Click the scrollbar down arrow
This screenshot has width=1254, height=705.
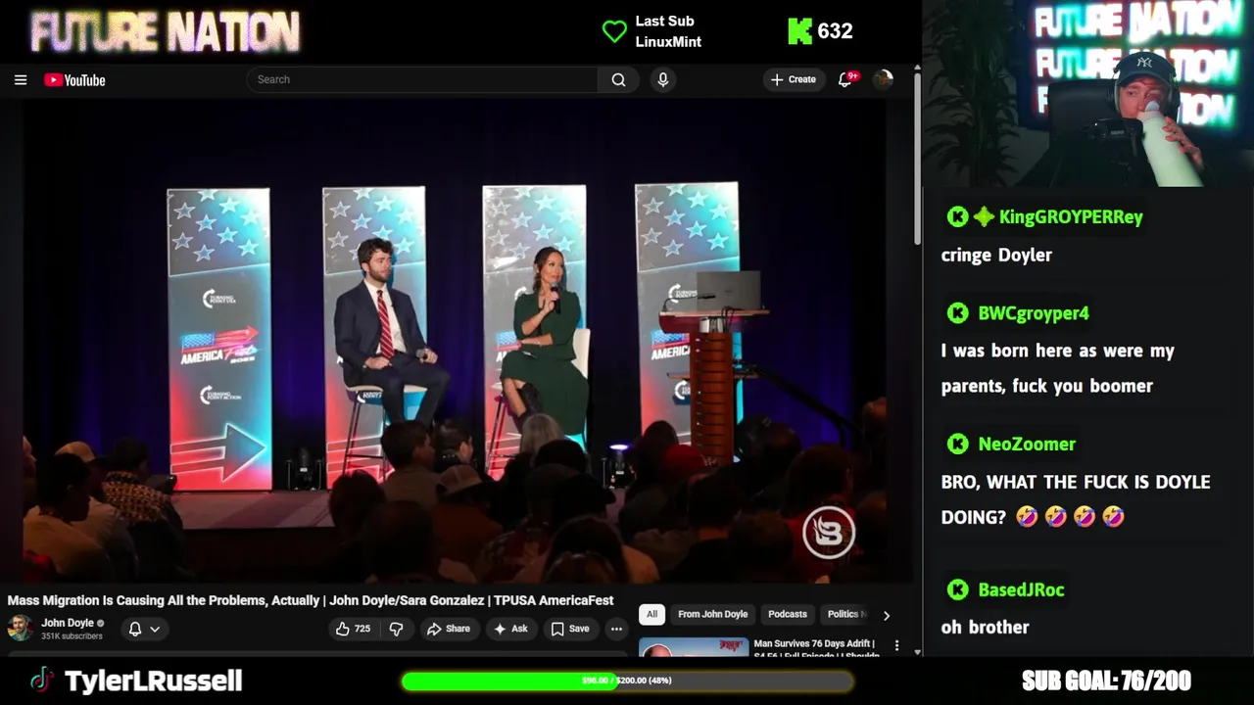[917, 652]
